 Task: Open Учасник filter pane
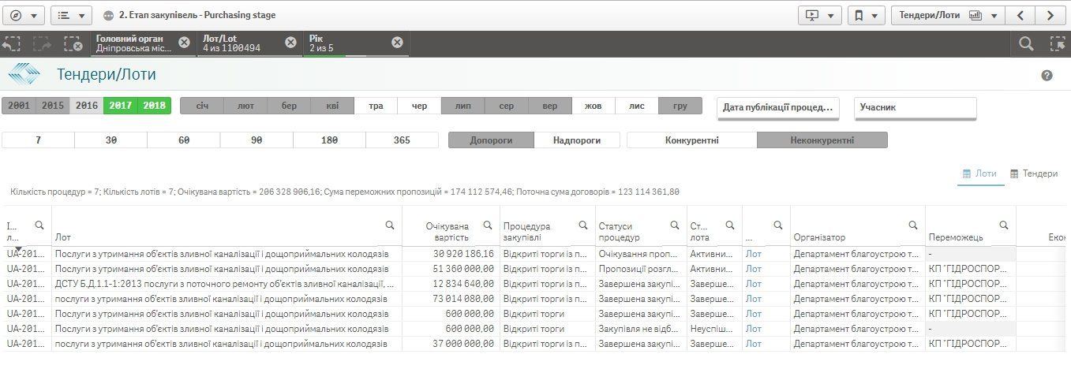coord(916,107)
